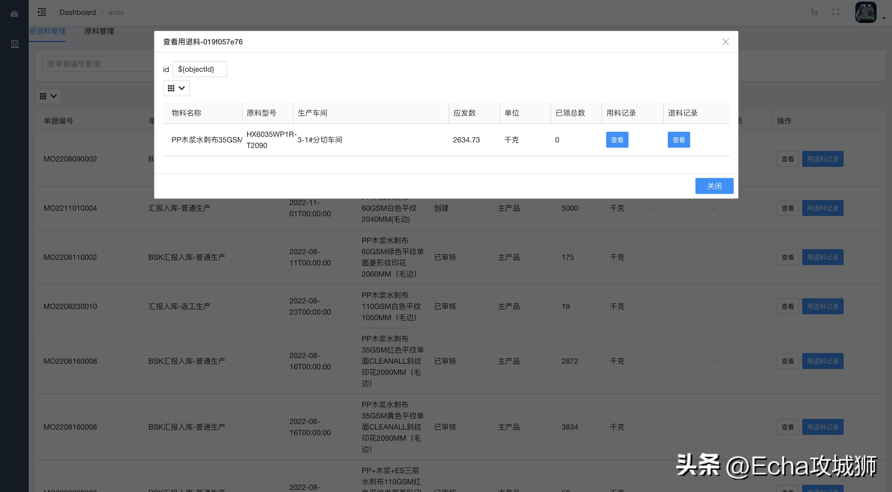Screen dimensions: 892x492
Task: Expand the chevron beside the table column icon
Action: click(54, 96)
